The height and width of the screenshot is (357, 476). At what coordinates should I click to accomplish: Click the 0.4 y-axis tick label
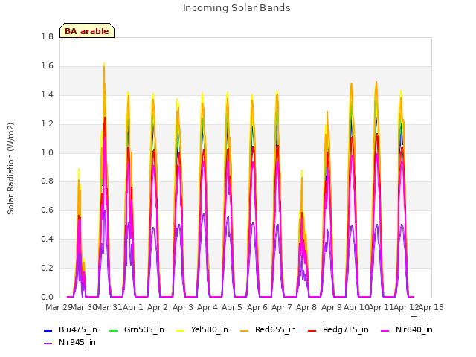pyautogui.click(x=47, y=239)
